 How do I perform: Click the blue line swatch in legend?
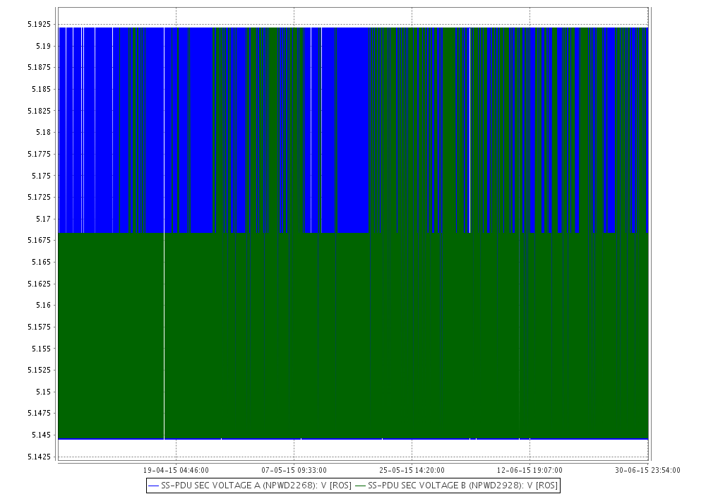[153, 486]
